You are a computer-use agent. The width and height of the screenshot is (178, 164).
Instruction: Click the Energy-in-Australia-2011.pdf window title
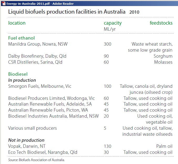(40, 4)
